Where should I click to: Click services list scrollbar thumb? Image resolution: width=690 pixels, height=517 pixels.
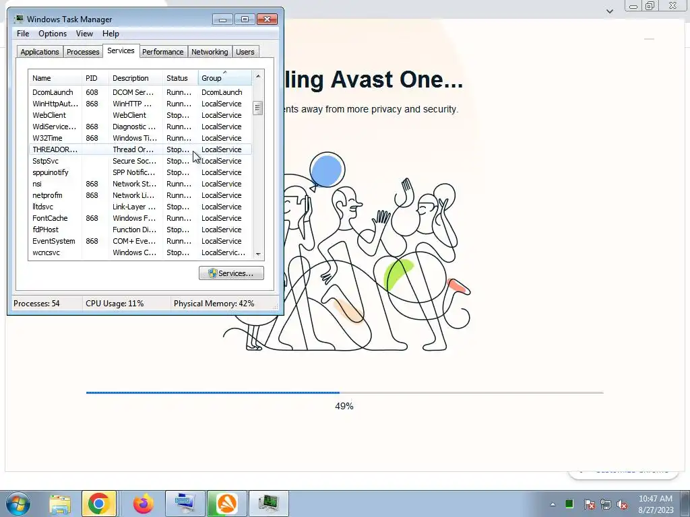click(258, 108)
